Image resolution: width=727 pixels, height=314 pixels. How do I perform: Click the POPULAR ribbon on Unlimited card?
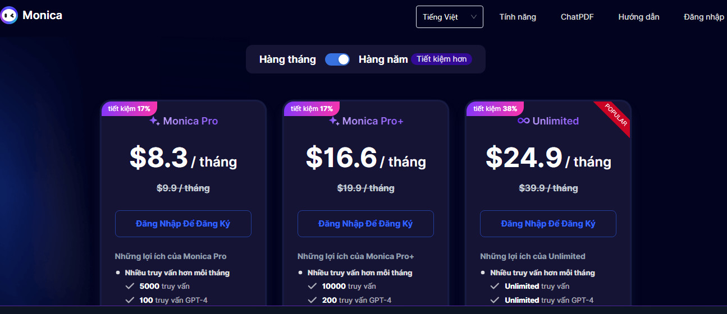(x=616, y=117)
